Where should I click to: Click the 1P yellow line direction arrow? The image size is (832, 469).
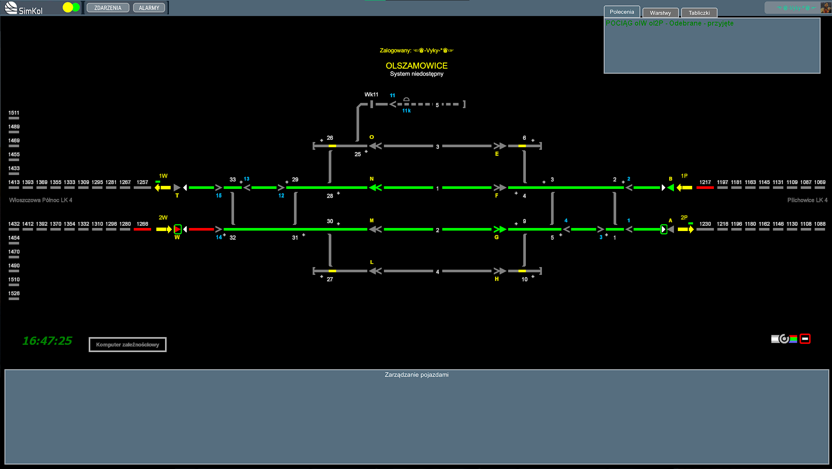click(684, 188)
